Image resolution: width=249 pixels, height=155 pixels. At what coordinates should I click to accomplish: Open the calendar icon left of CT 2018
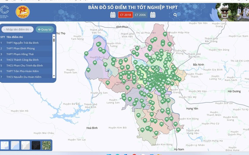point(113,15)
